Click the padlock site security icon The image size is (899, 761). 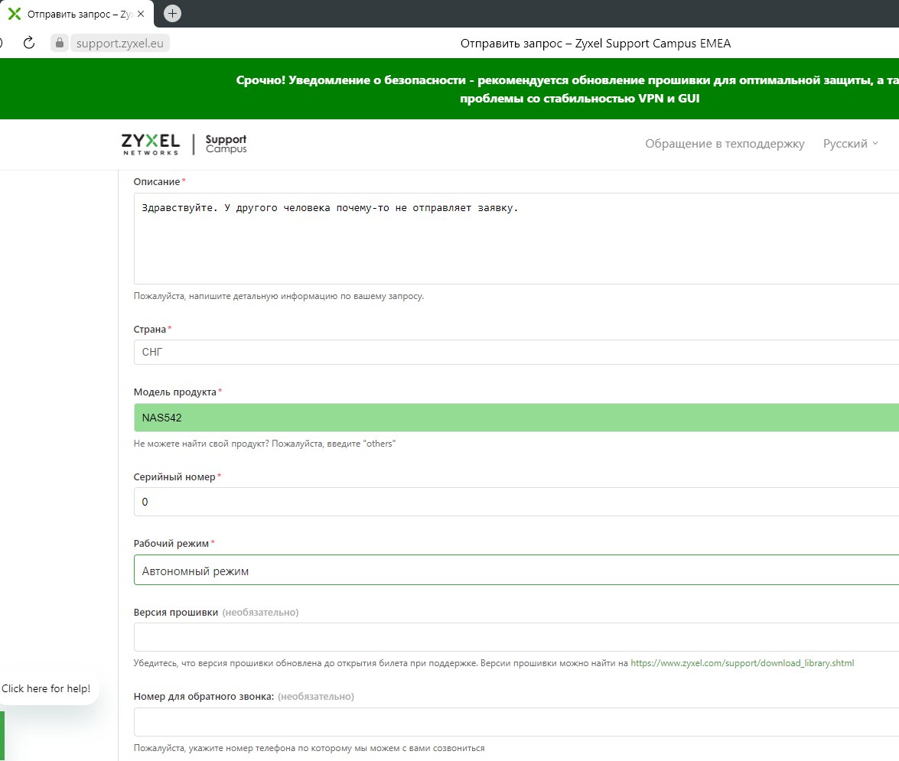coord(60,43)
